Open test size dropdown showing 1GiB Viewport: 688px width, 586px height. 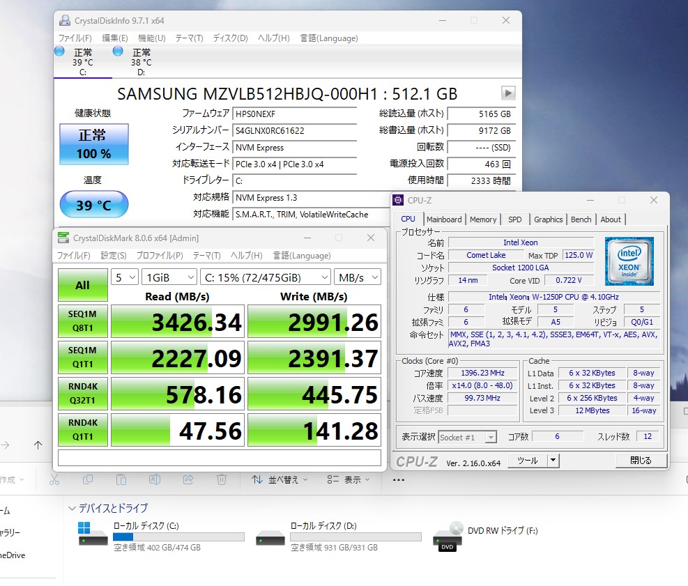click(169, 277)
